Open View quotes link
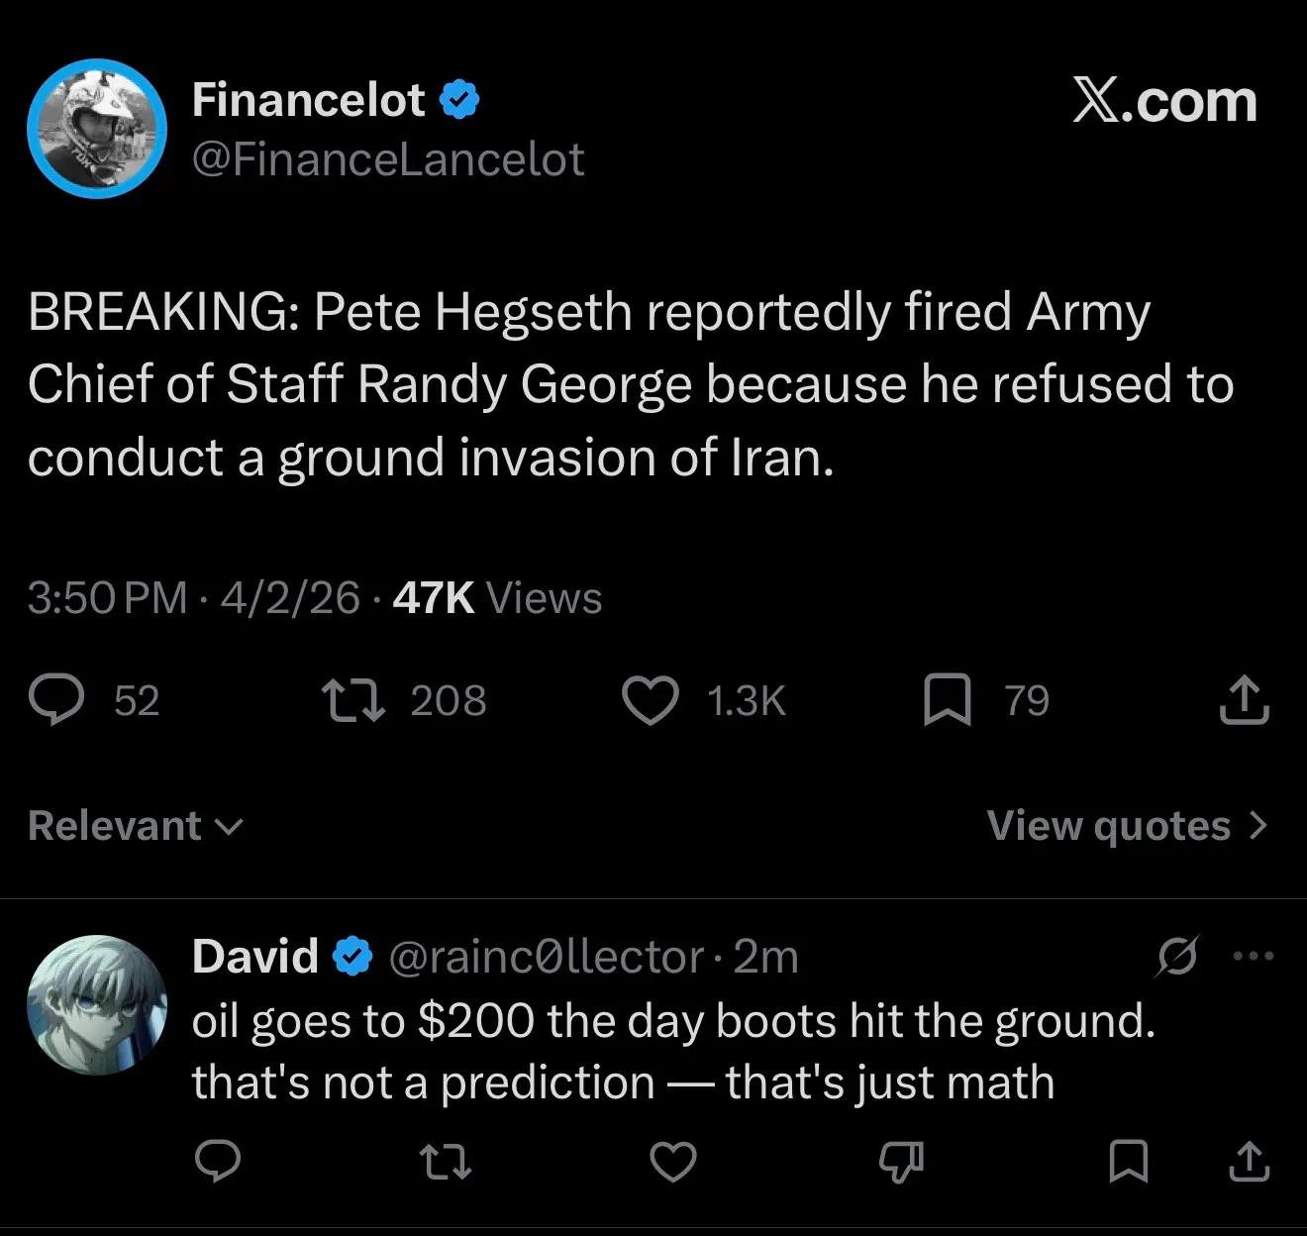Image resolution: width=1307 pixels, height=1236 pixels. [x=1127, y=826]
